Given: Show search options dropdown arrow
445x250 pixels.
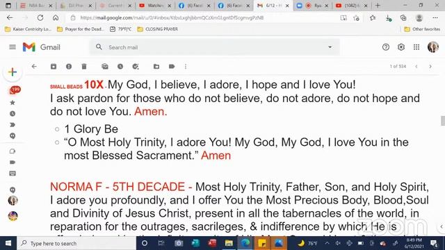Looking at the screenshot, I should [330, 47].
